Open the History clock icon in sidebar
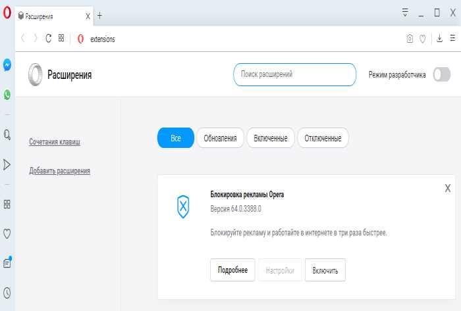The image size is (461, 311). tap(7, 292)
